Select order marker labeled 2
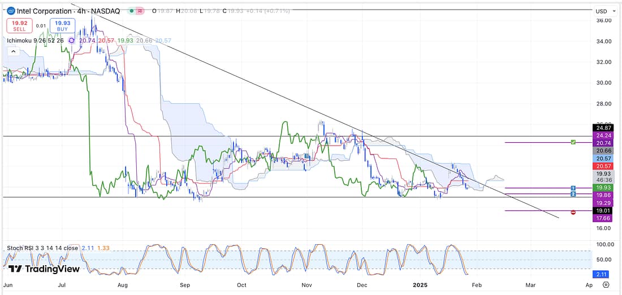This screenshot has width=622, height=295. [x=573, y=194]
